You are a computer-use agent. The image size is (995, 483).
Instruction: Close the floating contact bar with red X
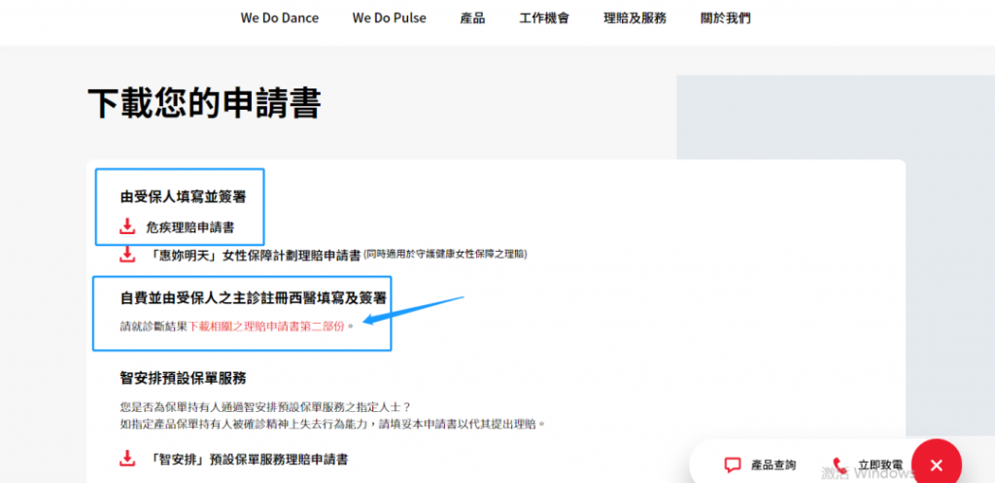[936, 465]
